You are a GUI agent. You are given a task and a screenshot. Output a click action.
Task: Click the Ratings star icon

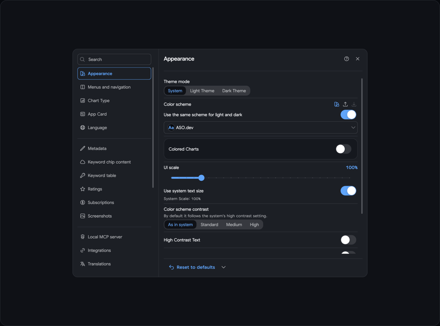pyautogui.click(x=82, y=189)
